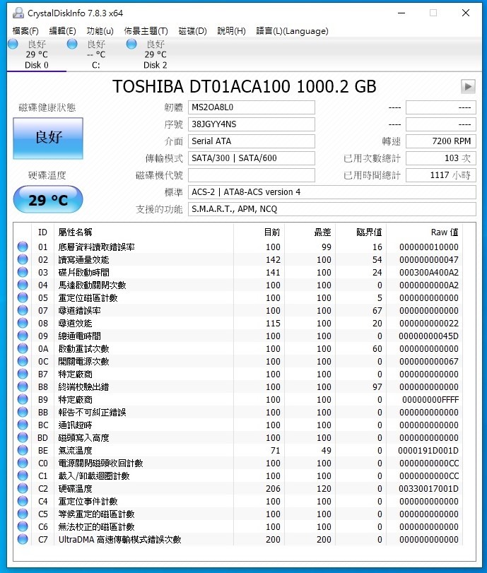Image resolution: width=487 pixels, height=573 pixels.
Task: Select the Disk 2 tab
Action: 155,54
